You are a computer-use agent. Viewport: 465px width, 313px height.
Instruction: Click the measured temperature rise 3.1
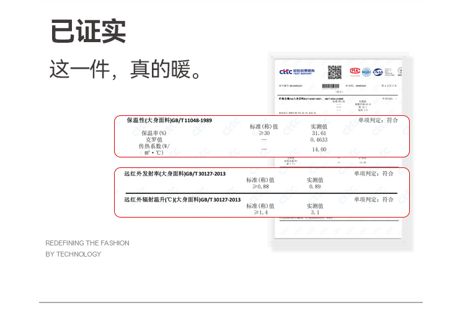[315, 213]
